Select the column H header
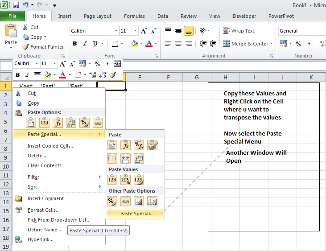 [225, 78]
